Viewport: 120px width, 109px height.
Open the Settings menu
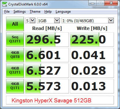(20, 12)
